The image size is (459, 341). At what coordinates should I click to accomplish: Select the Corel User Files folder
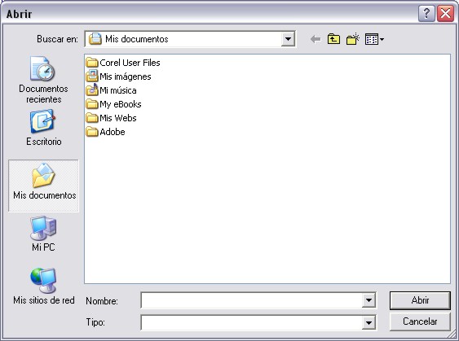pos(123,63)
